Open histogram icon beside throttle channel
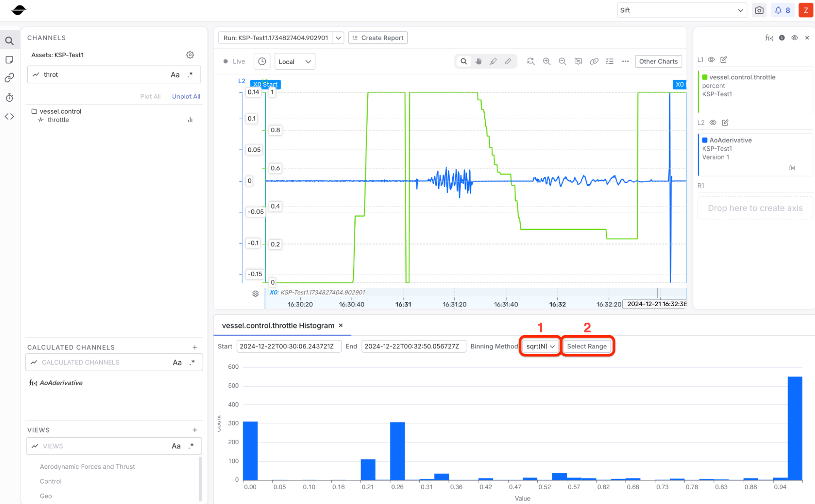Image resolution: width=815 pixels, height=504 pixels. [190, 120]
